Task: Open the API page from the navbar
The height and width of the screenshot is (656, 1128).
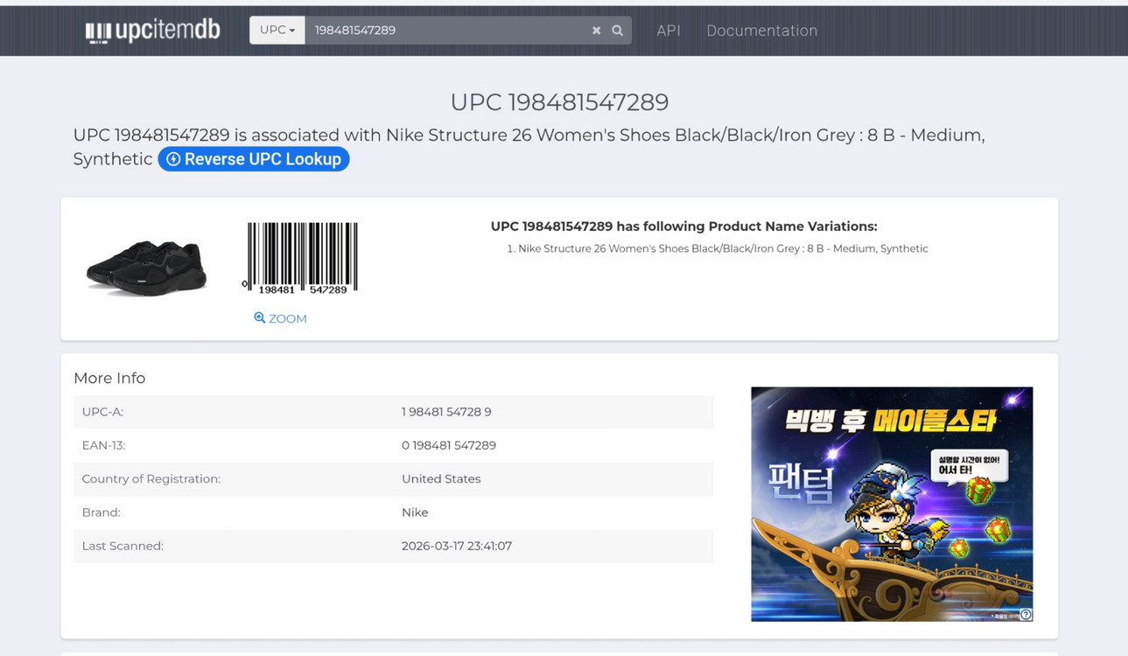Action: coord(668,31)
